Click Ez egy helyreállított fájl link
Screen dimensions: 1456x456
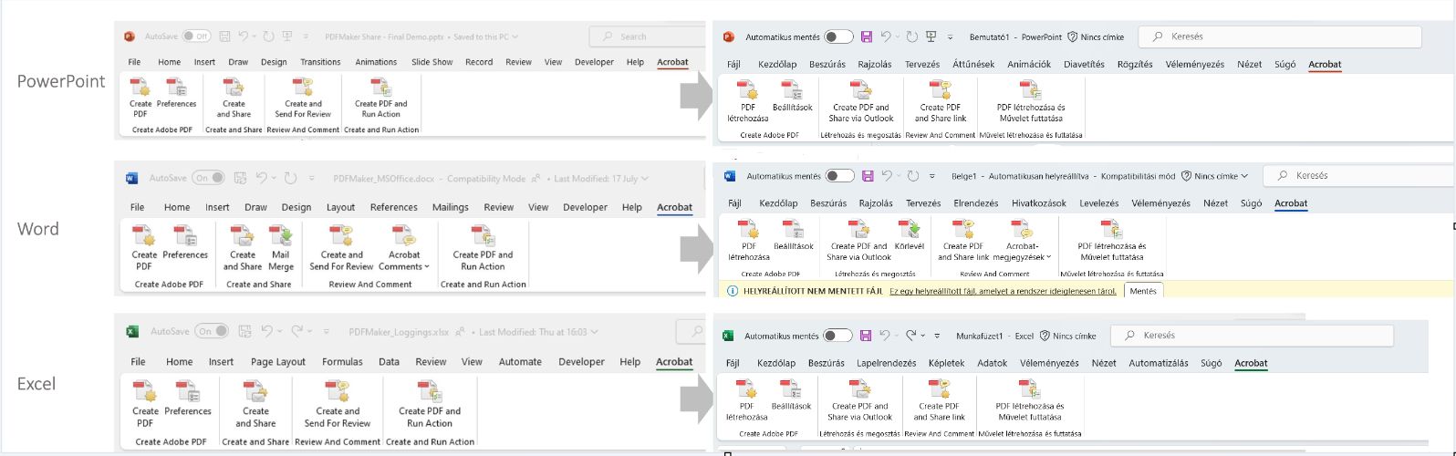[1003, 291]
